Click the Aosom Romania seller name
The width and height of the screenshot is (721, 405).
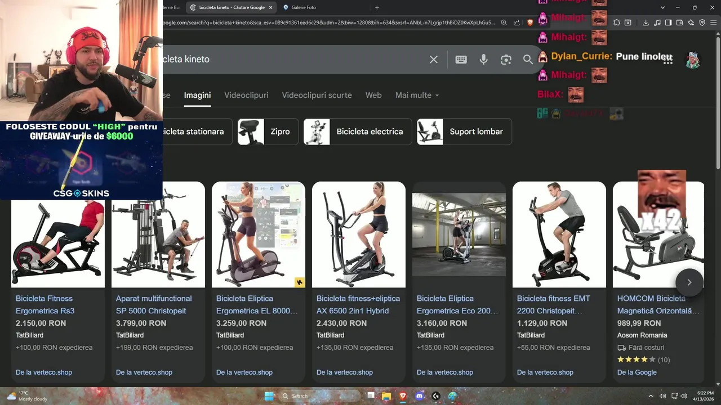642,335
